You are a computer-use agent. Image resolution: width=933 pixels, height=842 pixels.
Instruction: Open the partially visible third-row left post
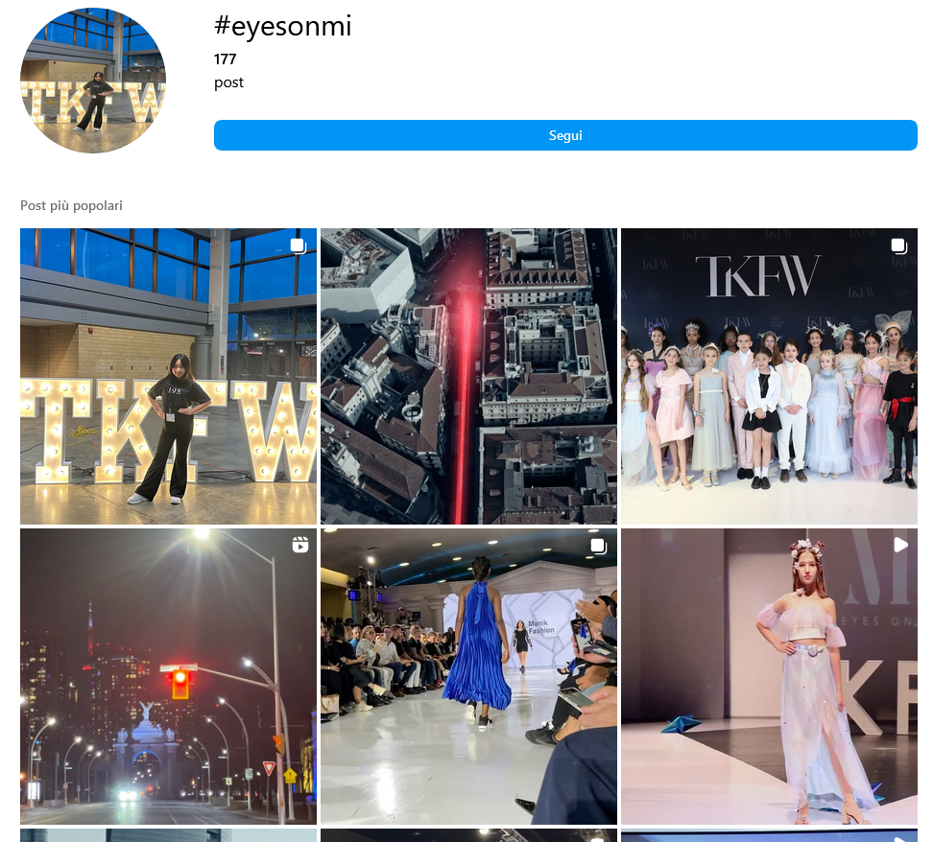click(168, 835)
